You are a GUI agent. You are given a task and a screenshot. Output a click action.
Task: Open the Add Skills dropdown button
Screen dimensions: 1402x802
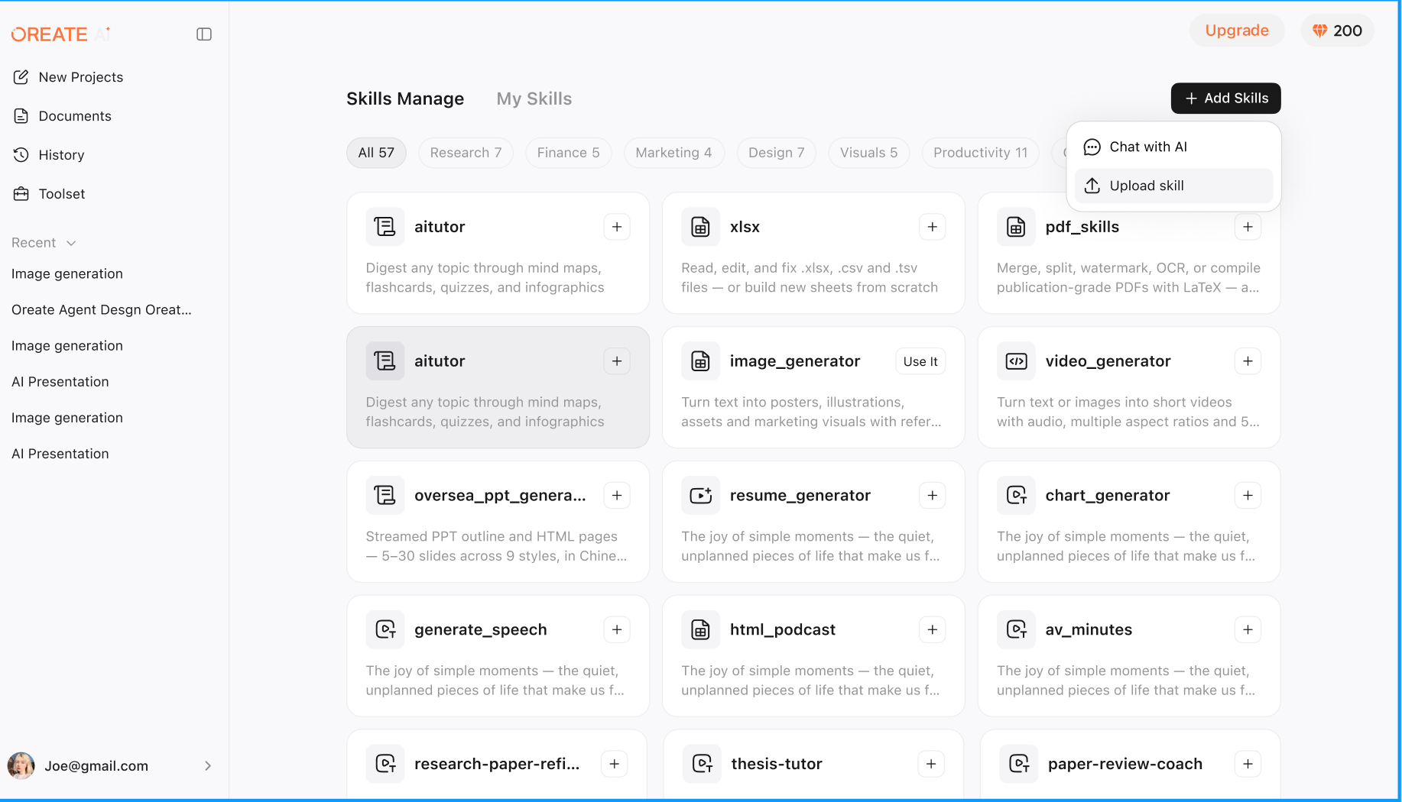point(1226,99)
